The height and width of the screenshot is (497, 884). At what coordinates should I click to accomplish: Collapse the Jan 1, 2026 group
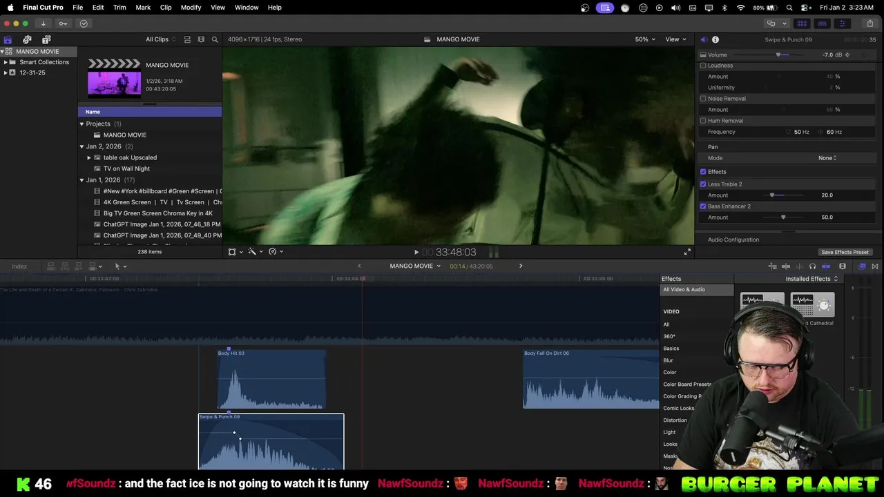pyautogui.click(x=81, y=180)
